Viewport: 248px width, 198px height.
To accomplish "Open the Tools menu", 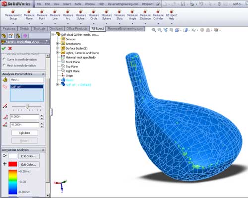I will pos(78,4).
